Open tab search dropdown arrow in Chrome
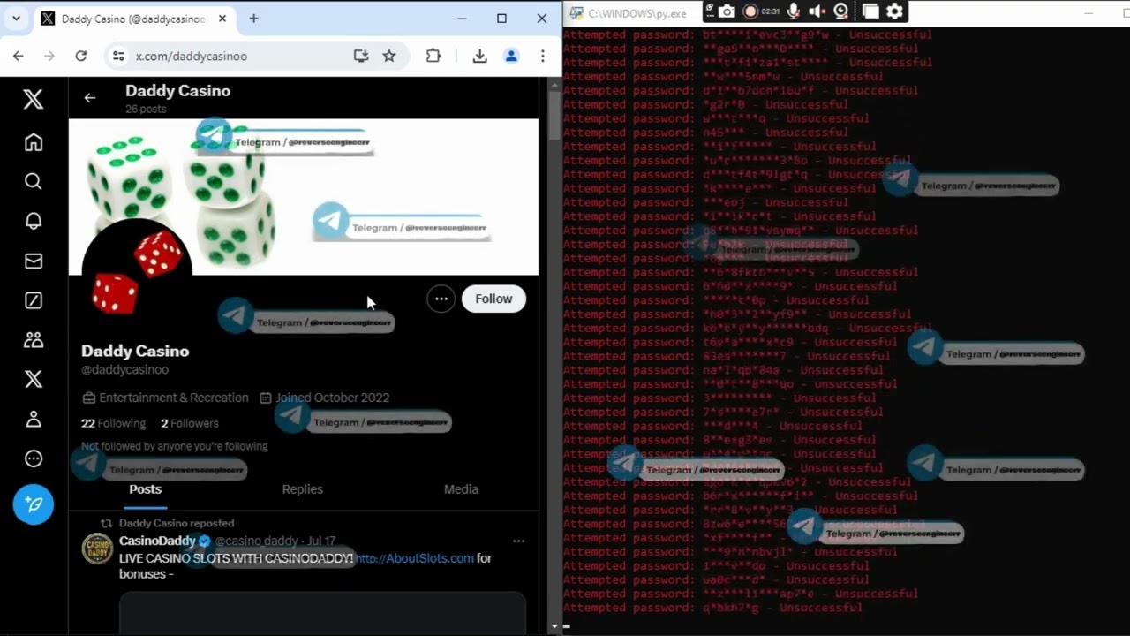This screenshot has height=636, width=1130. coord(16,19)
